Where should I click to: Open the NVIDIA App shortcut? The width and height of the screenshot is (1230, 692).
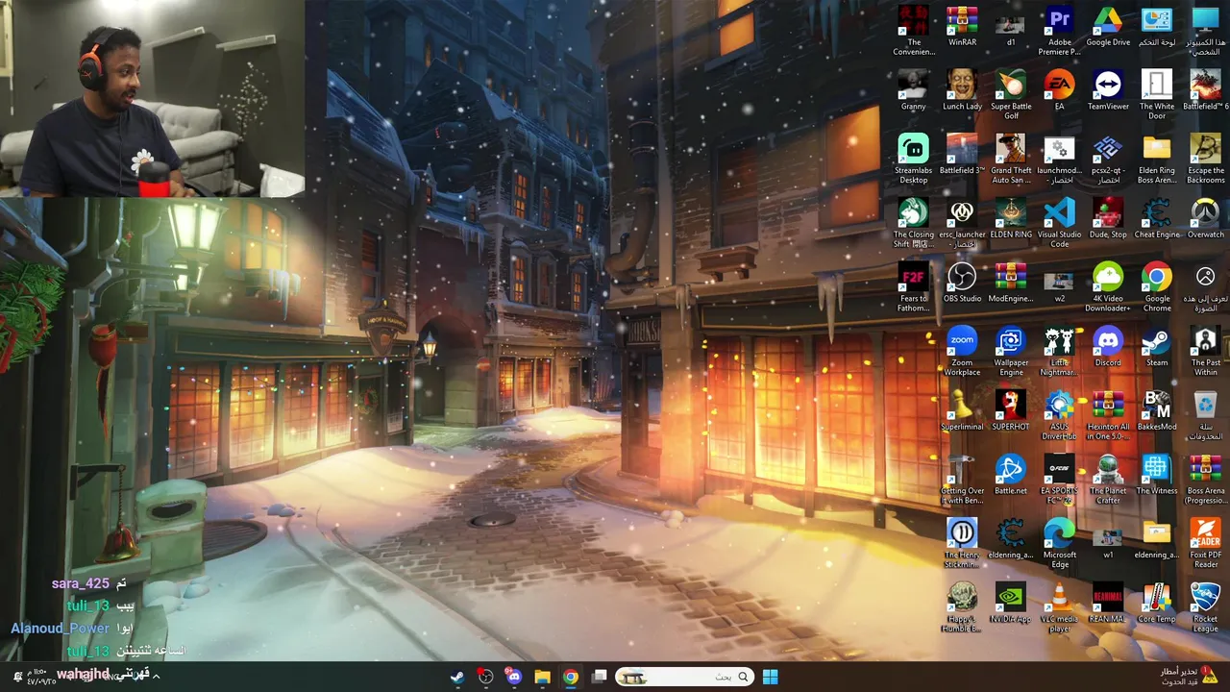1011,604
